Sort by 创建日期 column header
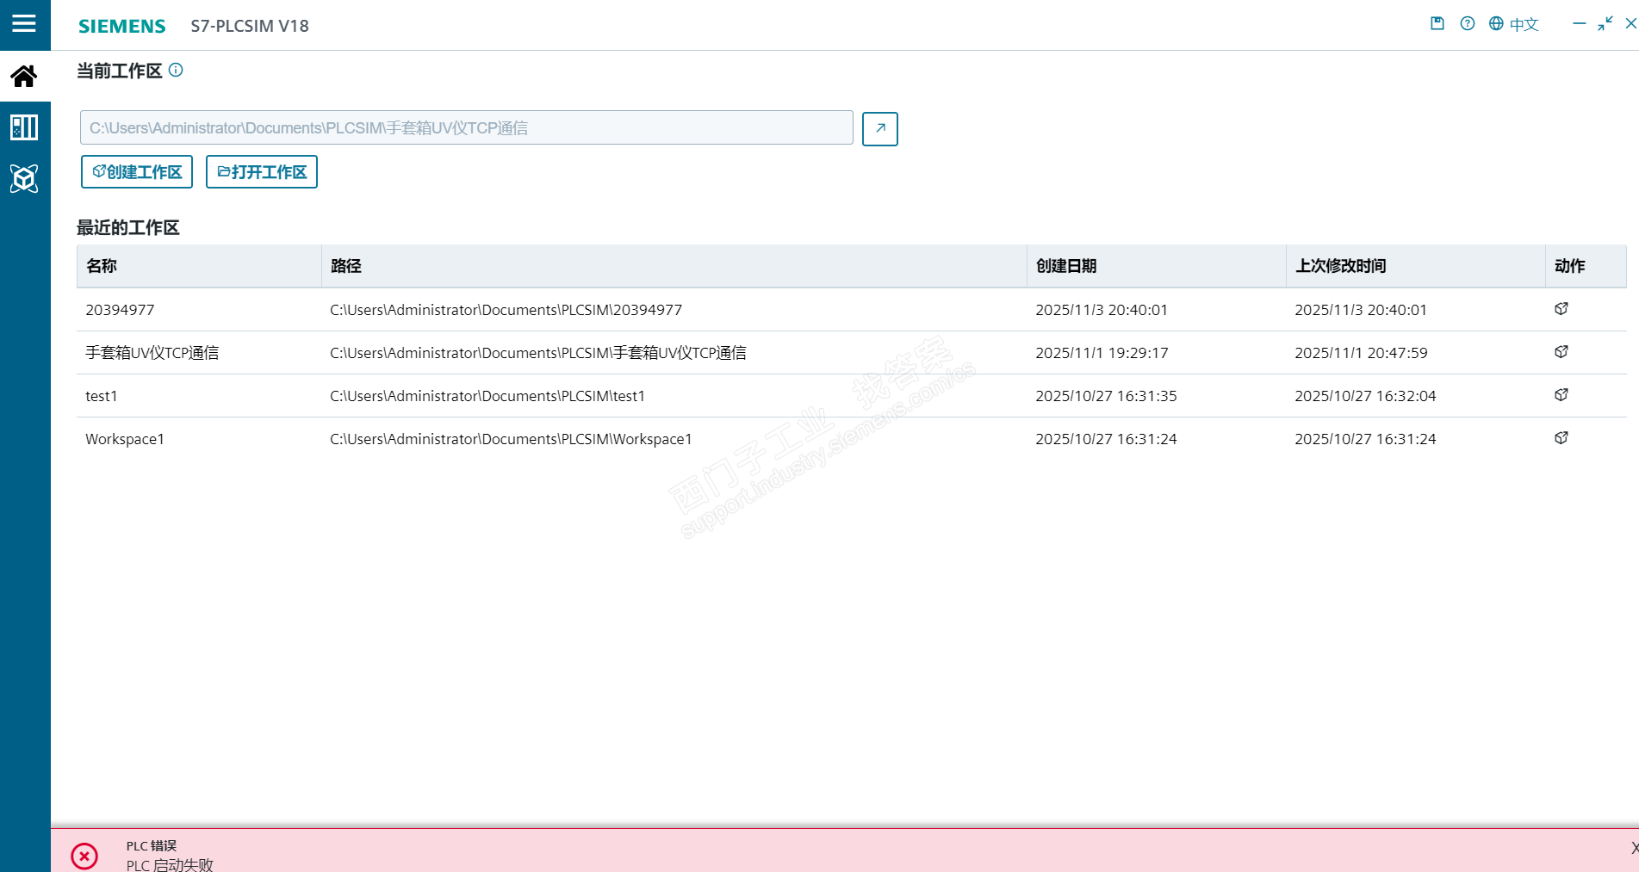 pyautogui.click(x=1157, y=266)
